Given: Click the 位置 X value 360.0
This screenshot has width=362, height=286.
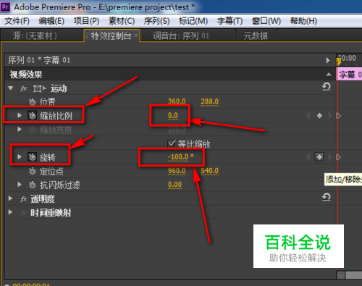Looking at the screenshot, I should point(177,101).
